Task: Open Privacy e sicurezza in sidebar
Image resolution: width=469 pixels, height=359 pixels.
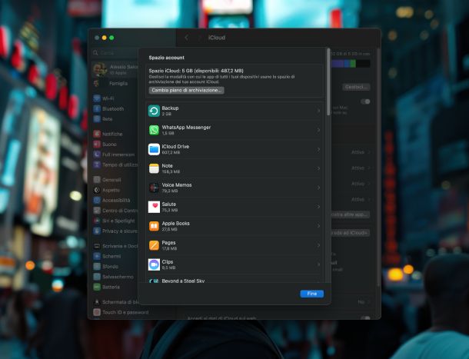Action: [x=115, y=231]
